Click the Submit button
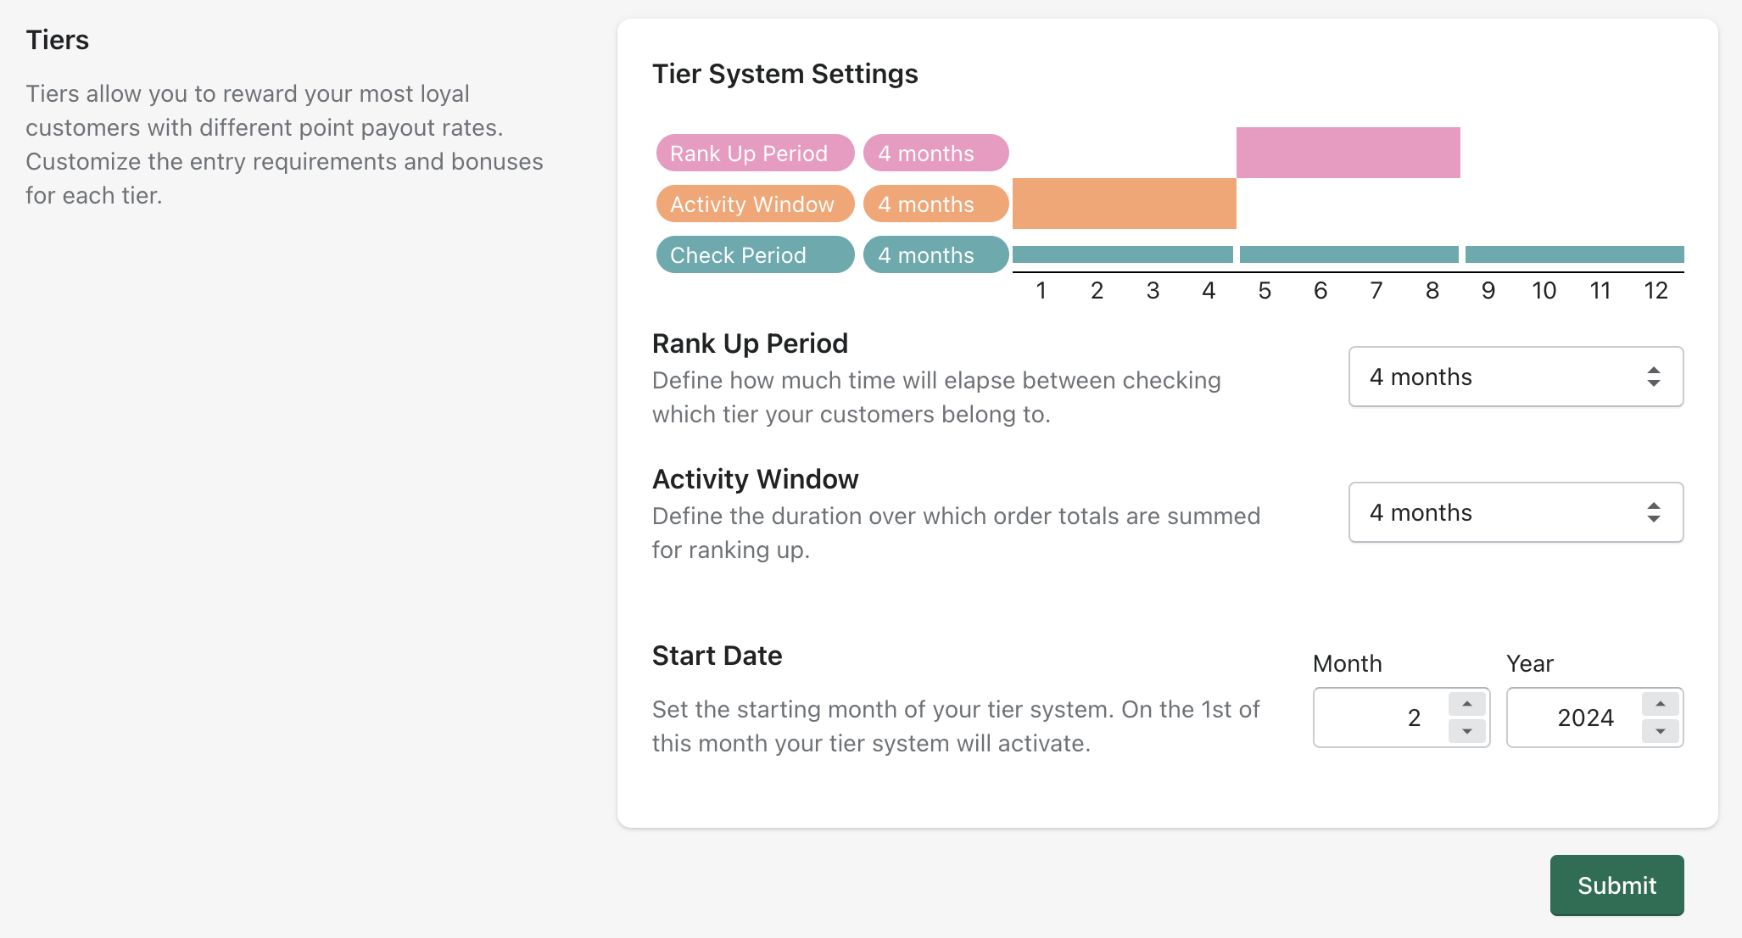Image resolution: width=1742 pixels, height=938 pixels. point(1616,885)
